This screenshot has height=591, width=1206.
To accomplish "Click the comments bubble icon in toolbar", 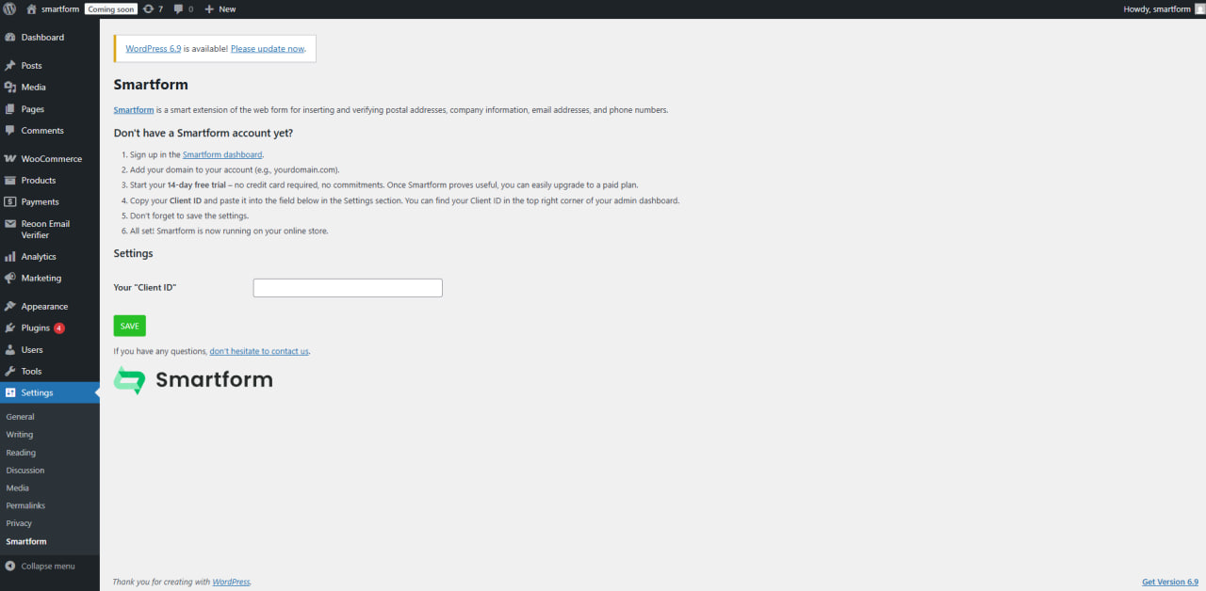I will coord(179,8).
